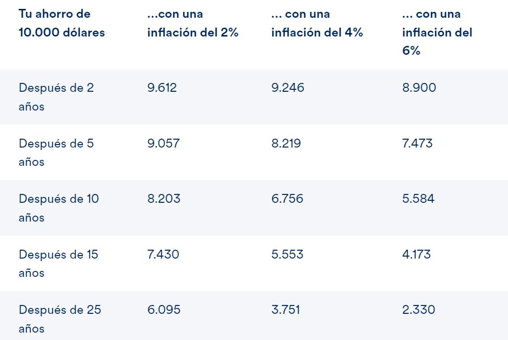
Task: Click the 5.584 value cell
Action: [418, 199]
